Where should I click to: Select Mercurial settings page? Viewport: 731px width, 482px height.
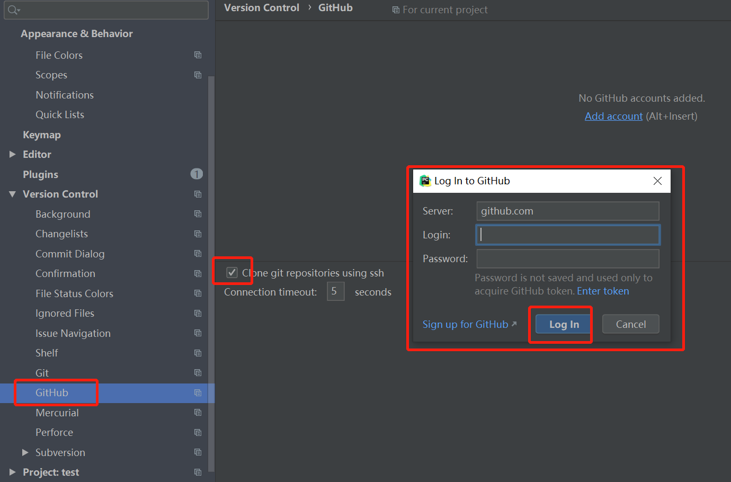[57, 413]
